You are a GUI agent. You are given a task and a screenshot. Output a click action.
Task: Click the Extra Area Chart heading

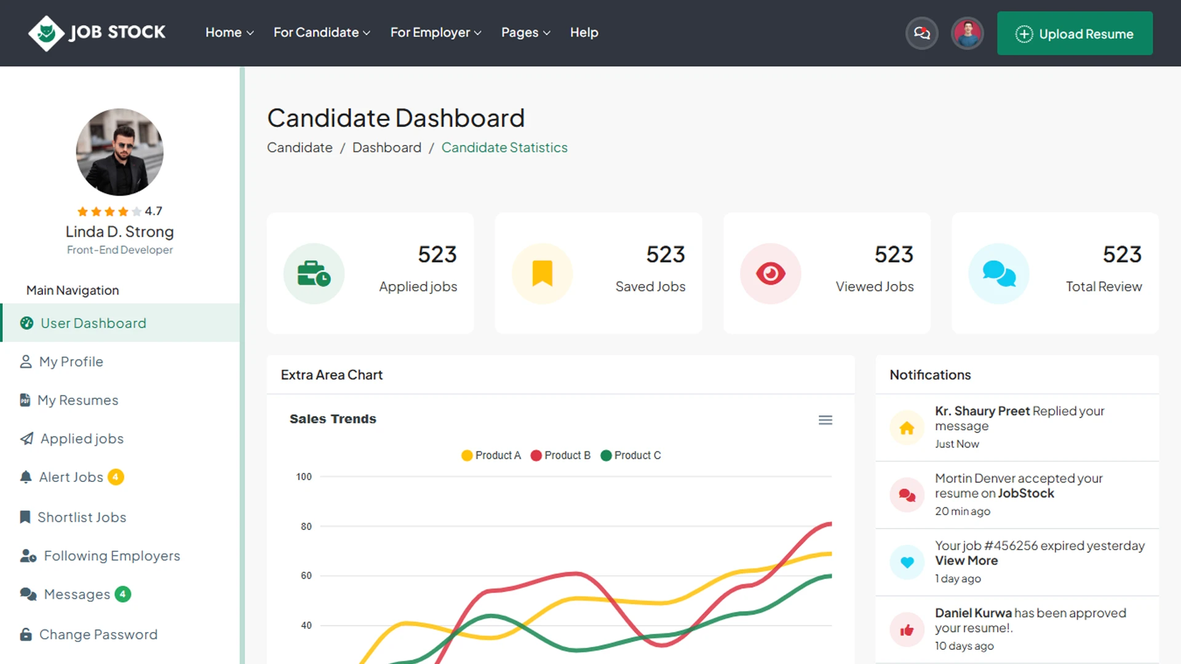[x=332, y=374]
